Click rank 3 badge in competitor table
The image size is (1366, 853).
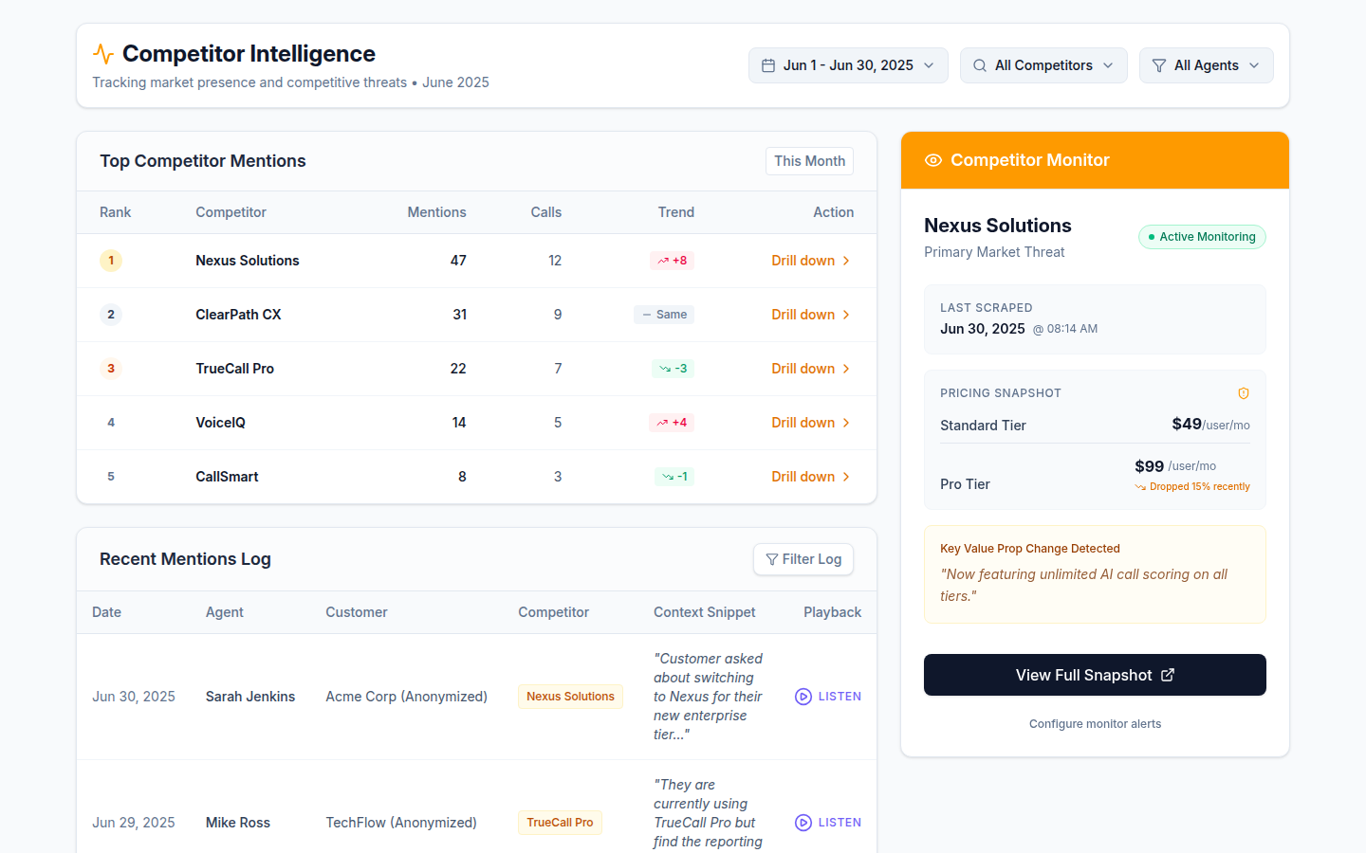[111, 369]
